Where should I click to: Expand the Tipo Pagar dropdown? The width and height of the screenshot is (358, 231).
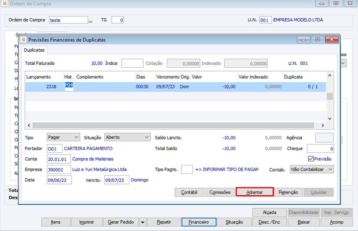pos(77,137)
